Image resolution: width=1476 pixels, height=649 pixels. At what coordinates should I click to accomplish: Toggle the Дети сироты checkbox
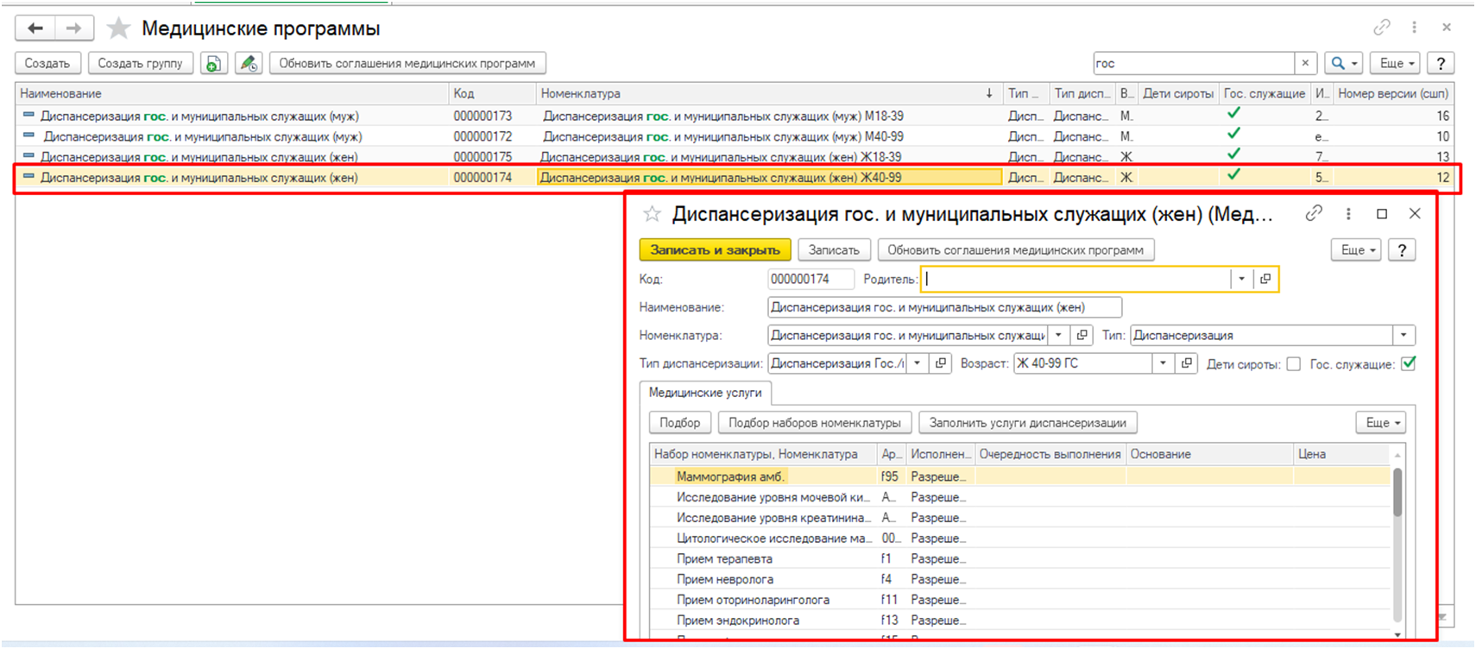pyautogui.click(x=1293, y=364)
